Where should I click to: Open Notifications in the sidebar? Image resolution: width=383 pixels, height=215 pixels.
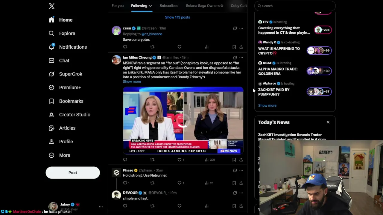68,47
